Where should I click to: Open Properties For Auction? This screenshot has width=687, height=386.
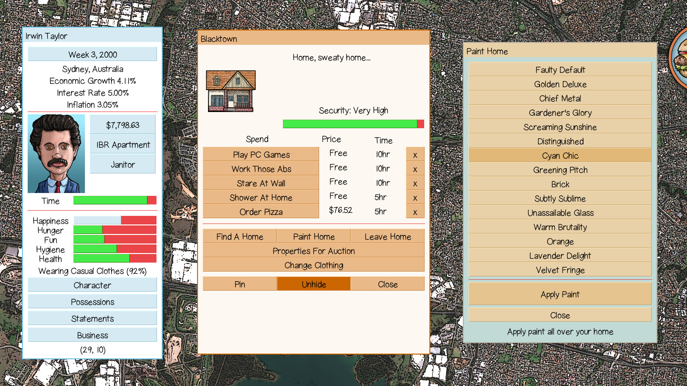coord(313,251)
